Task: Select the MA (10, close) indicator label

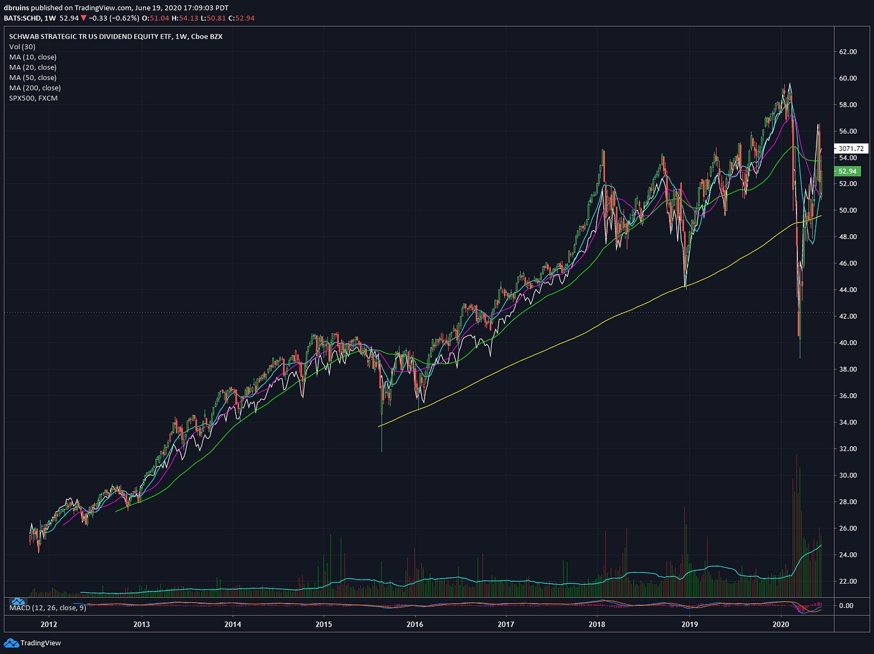Action: (x=33, y=57)
